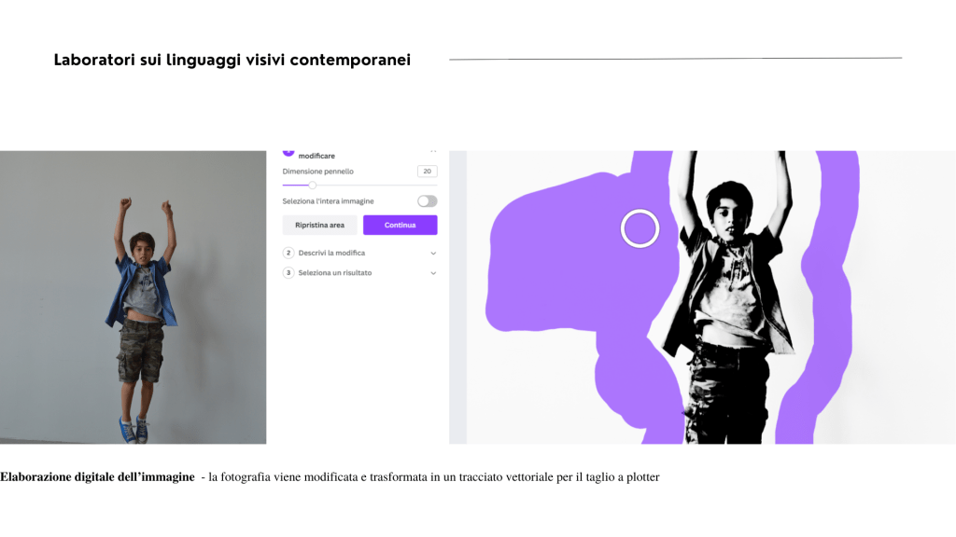Click the Dimensione pennello label
Image resolution: width=956 pixels, height=537 pixels.
pyautogui.click(x=317, y=172)
